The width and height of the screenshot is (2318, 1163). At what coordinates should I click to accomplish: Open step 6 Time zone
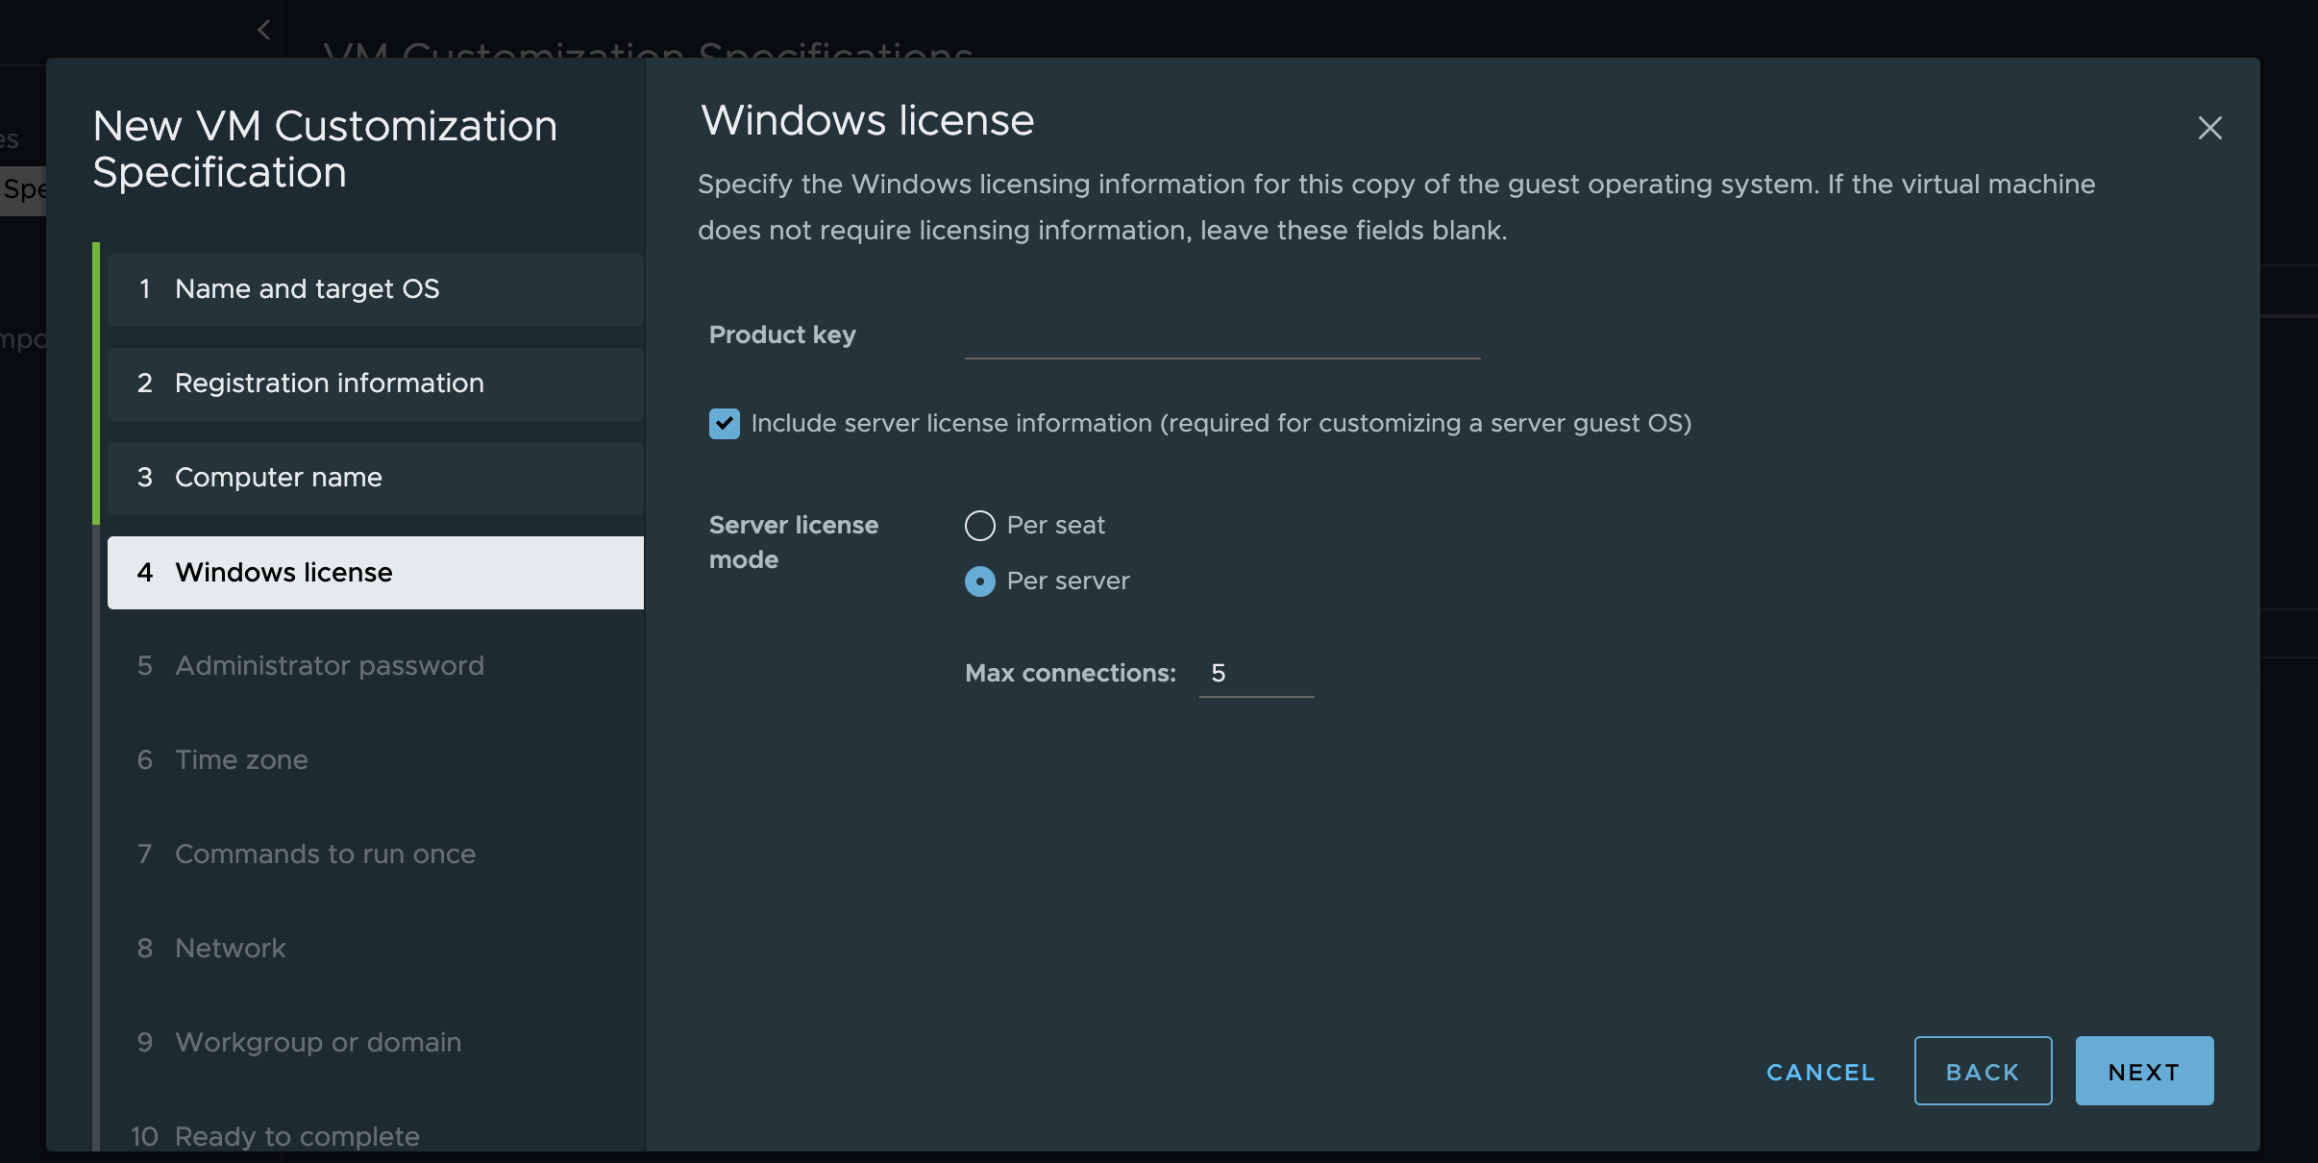tap(241, 760)
